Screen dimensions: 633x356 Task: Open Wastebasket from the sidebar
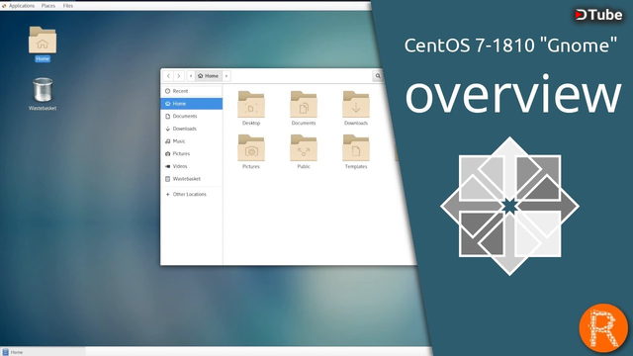(191, 179)
